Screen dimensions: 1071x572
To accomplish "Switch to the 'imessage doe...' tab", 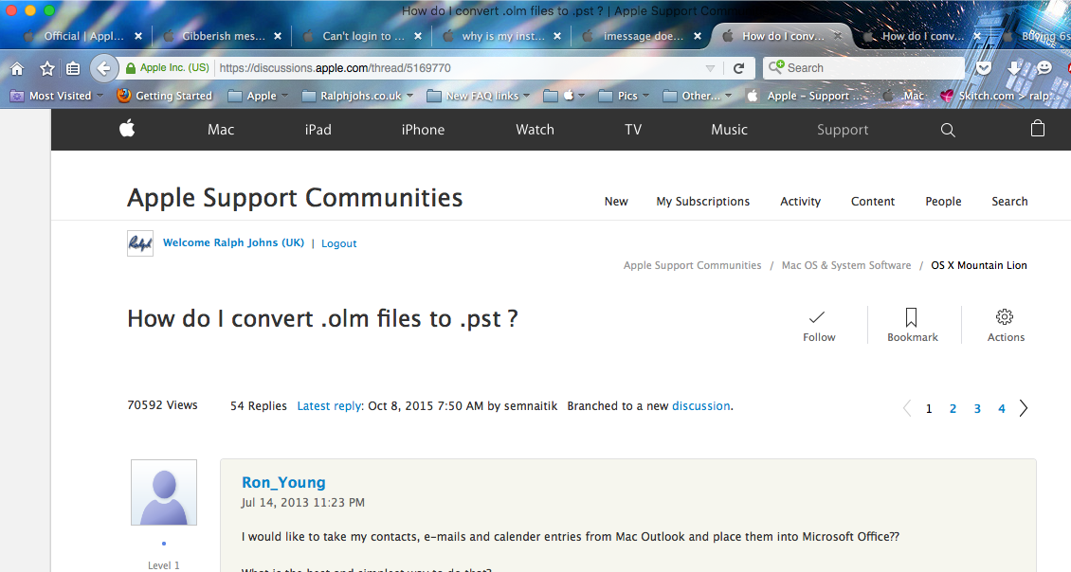I will click(x=641, y=36).
